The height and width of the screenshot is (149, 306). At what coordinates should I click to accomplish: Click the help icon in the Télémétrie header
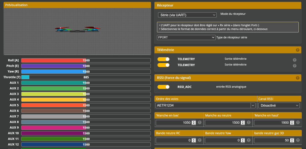pos(297,50)
